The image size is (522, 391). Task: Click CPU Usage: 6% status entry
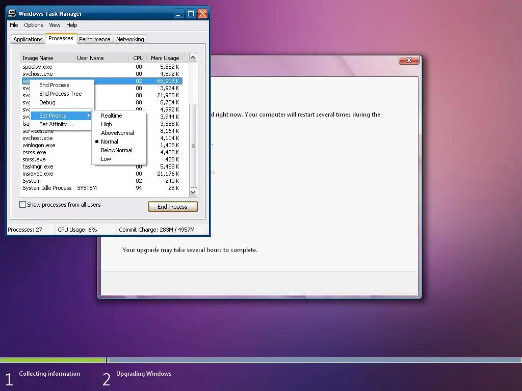click(x=77, y=230)
